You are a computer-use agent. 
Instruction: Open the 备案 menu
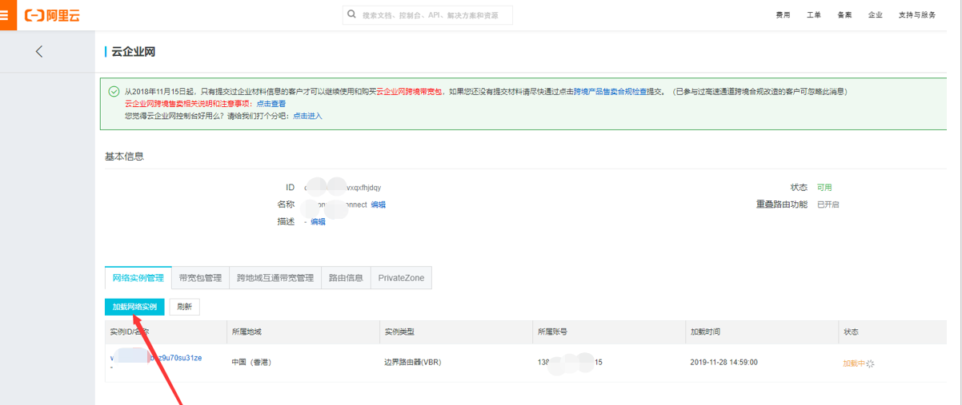coord(844,15)
